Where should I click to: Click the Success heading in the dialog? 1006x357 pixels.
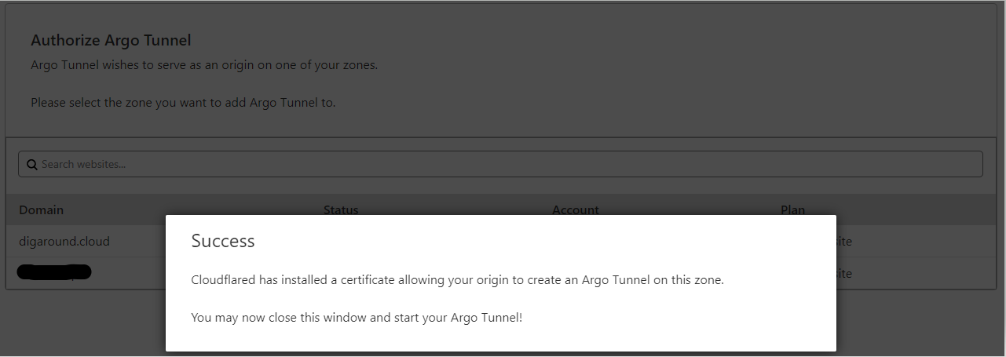223,241
